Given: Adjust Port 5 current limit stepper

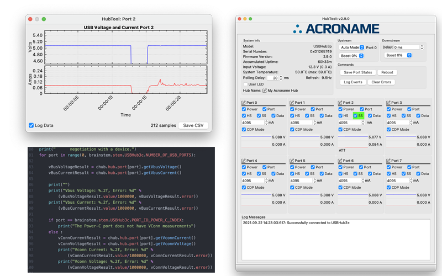Looking at the screenshot, I should click(314, 181).
